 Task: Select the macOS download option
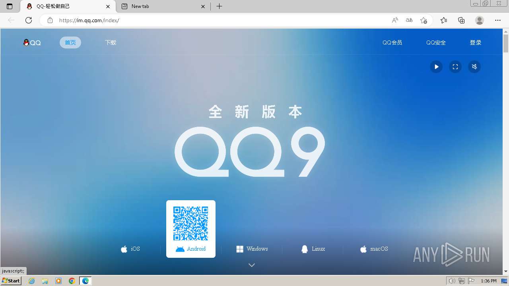coord(374,249)
